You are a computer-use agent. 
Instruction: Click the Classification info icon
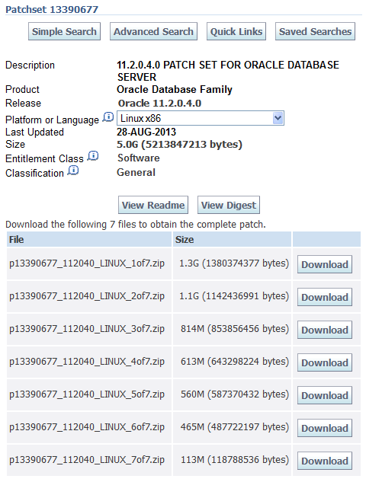pos(73,171)
